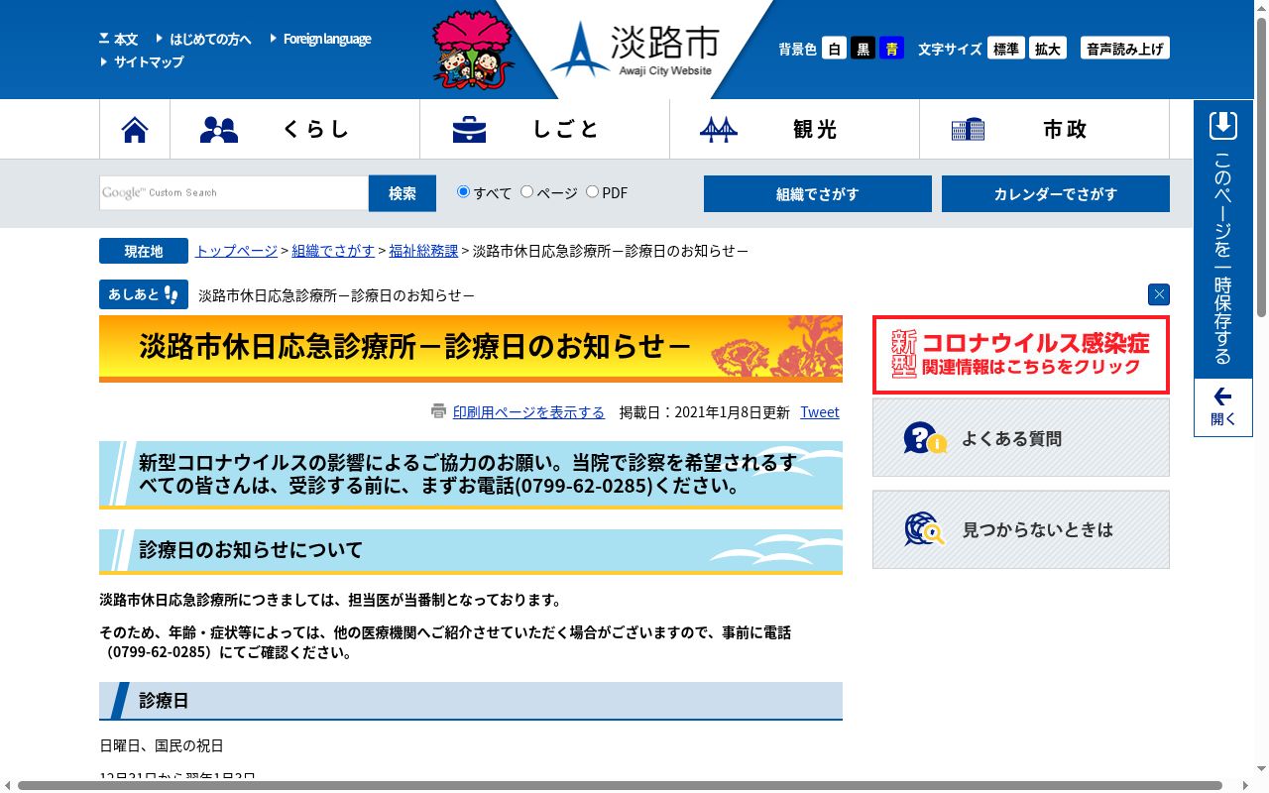Image resolution: width=1269 pixels, height=793 pixels.
Task: Click the Google Custom Search field
Action: (234, 192)
